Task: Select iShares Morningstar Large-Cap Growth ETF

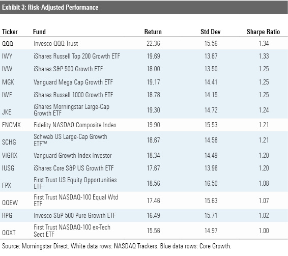Action: pyautogui.click(x=71, y=110)
